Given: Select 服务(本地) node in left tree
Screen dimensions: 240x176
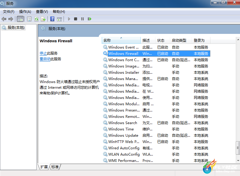Looking at the screenshot, I should pyautogui.click(x=13, y=28).
